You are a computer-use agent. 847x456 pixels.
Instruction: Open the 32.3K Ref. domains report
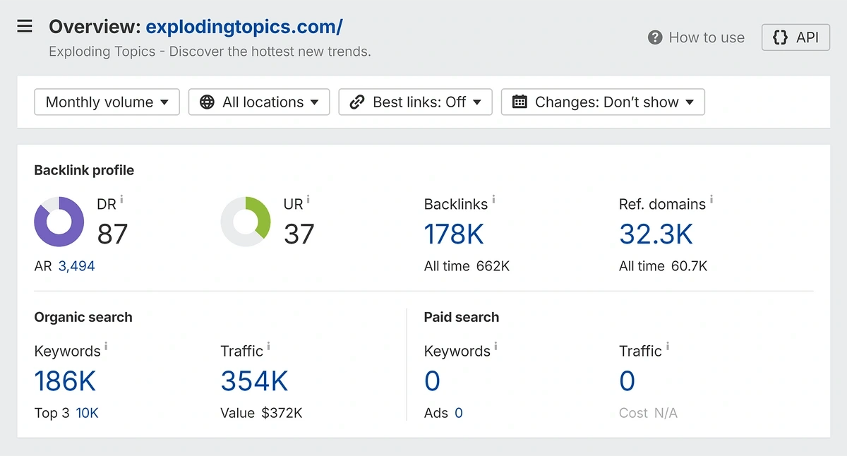point(656,234)
